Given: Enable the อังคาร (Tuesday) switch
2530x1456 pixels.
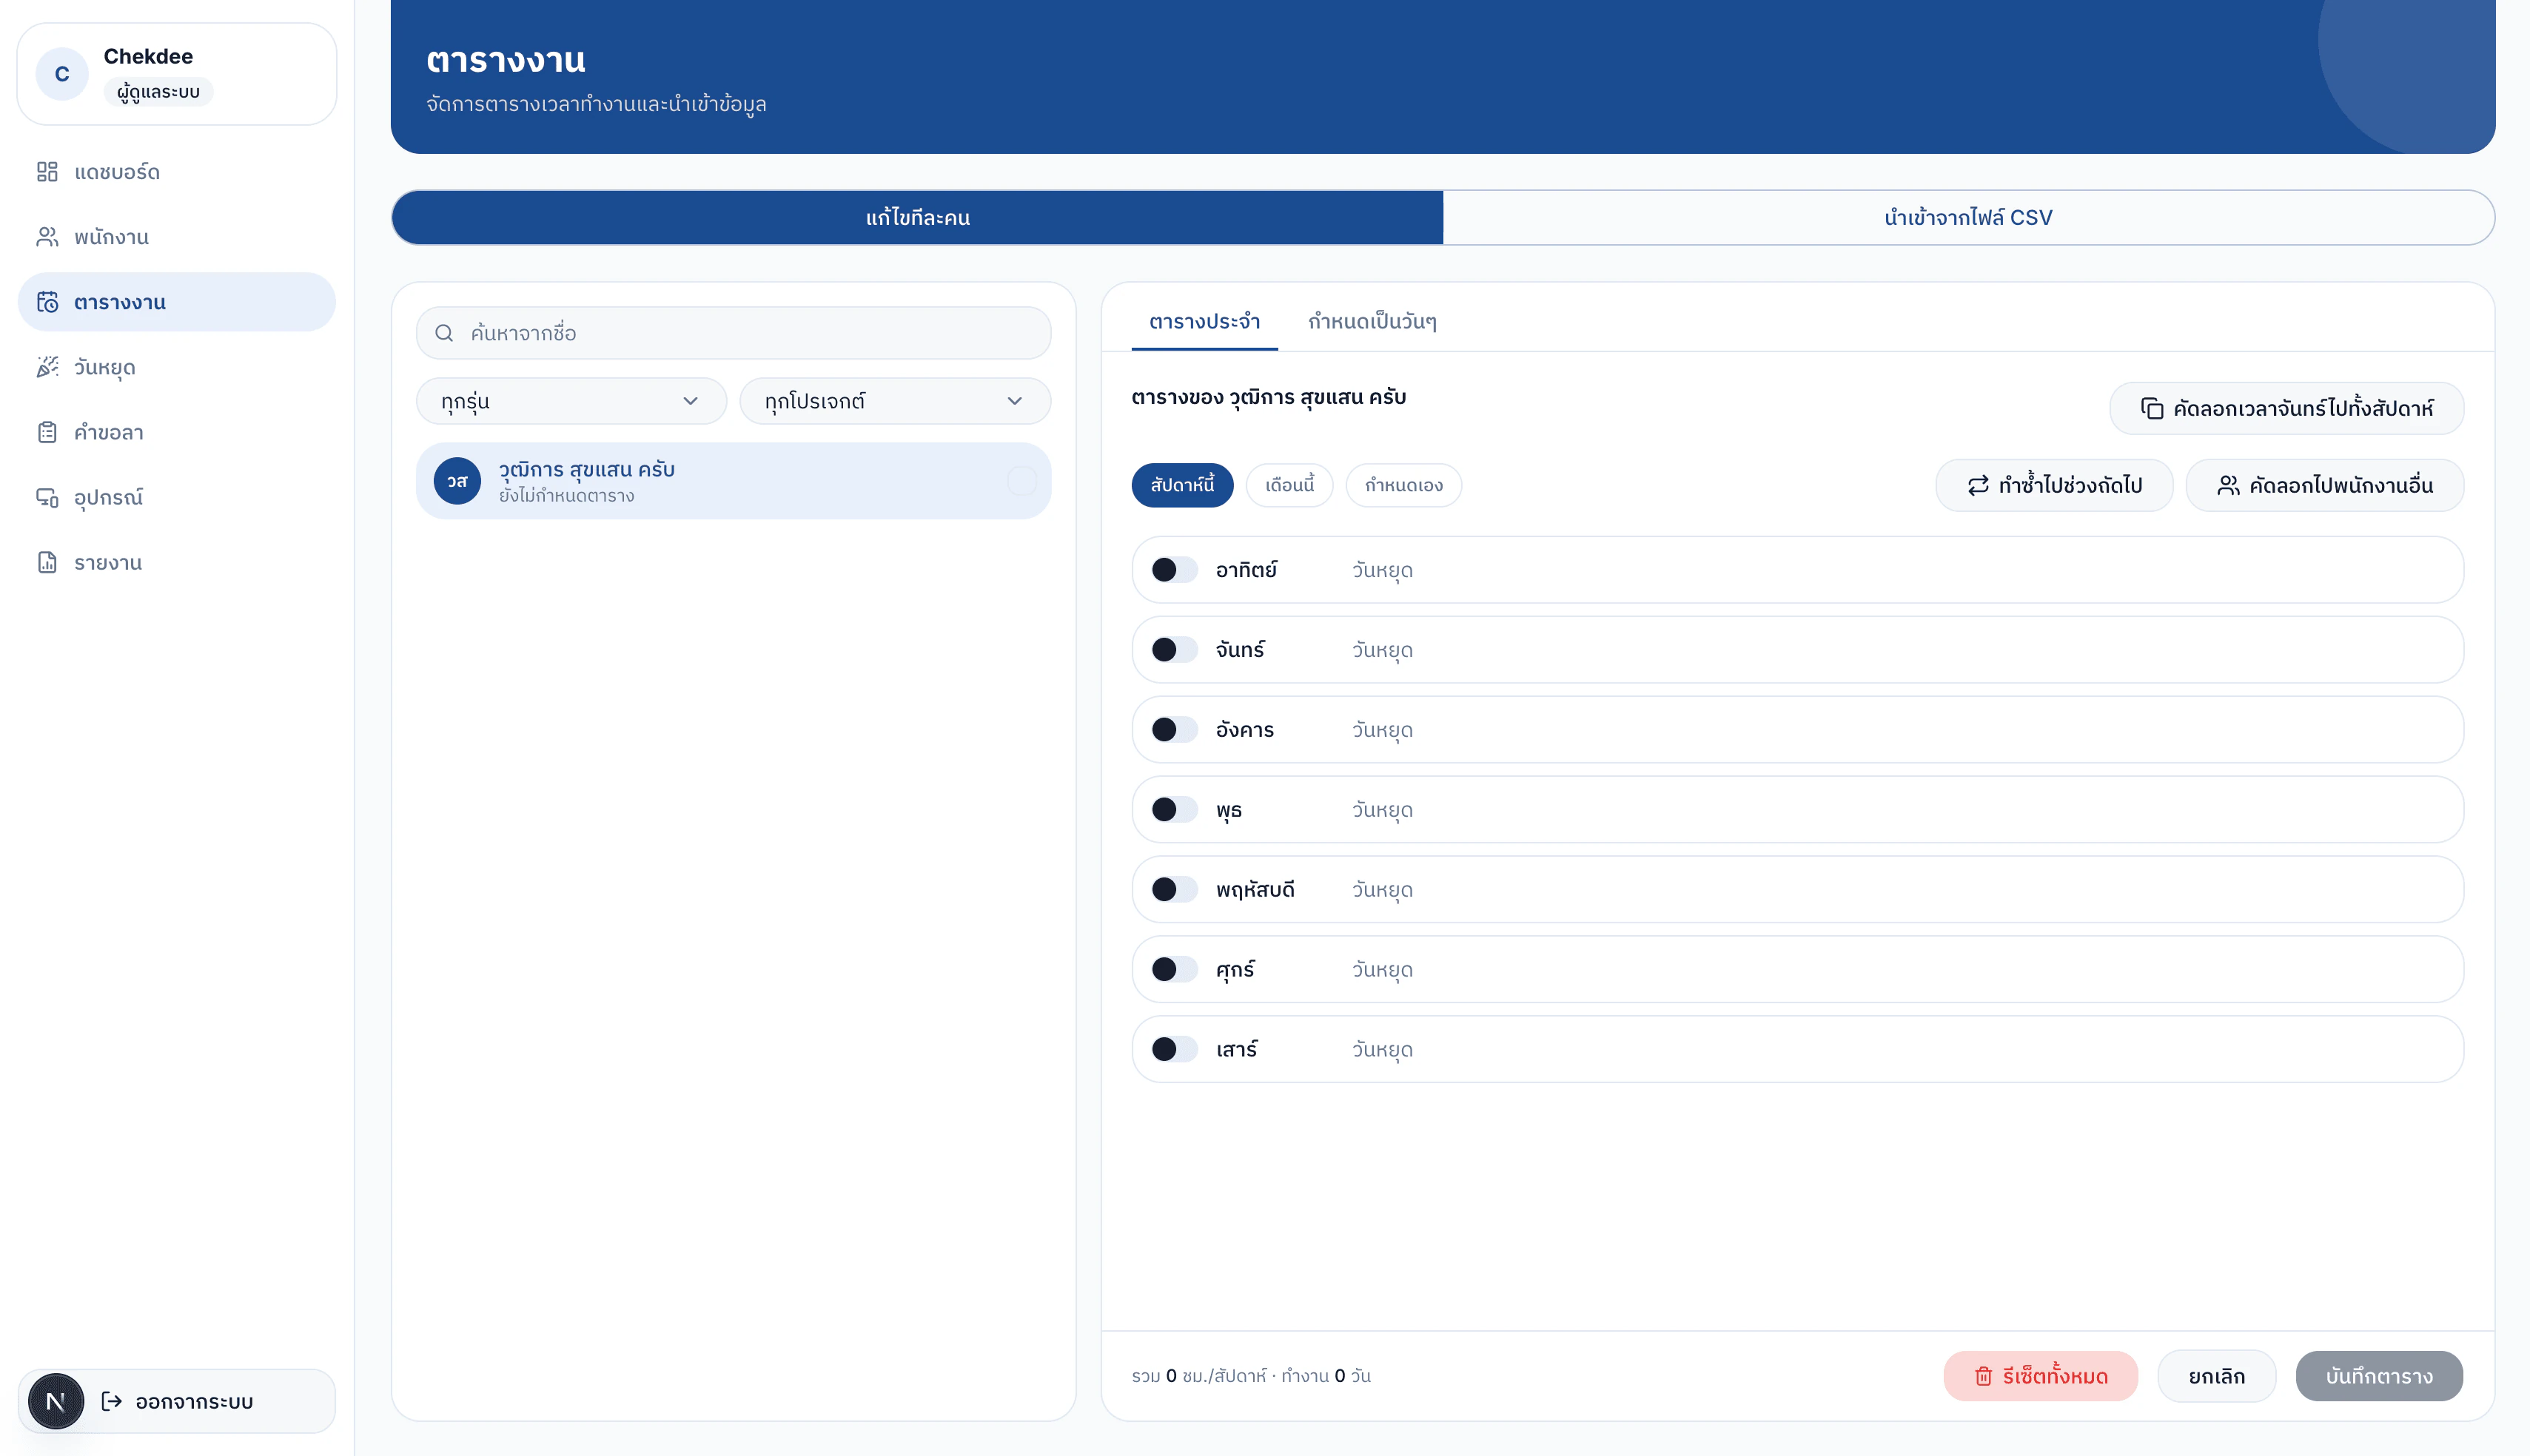Looking at the screenshot, I should (x=1173, y=730).
